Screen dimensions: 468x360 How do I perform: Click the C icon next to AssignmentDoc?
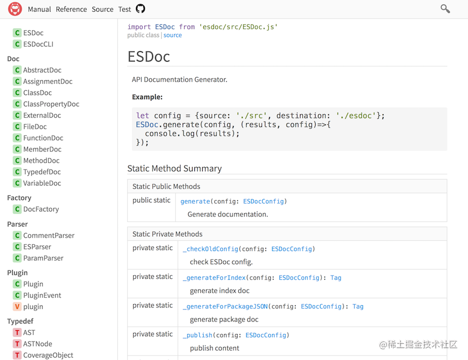coord(17,82)
